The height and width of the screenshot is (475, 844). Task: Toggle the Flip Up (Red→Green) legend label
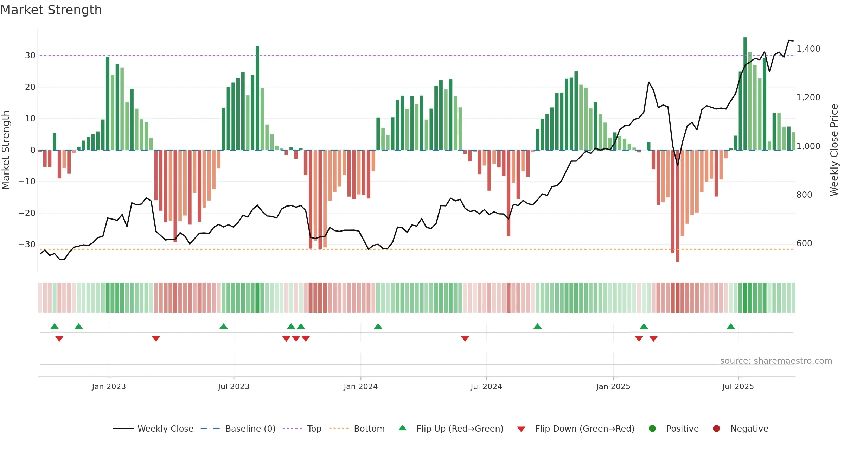460,429
